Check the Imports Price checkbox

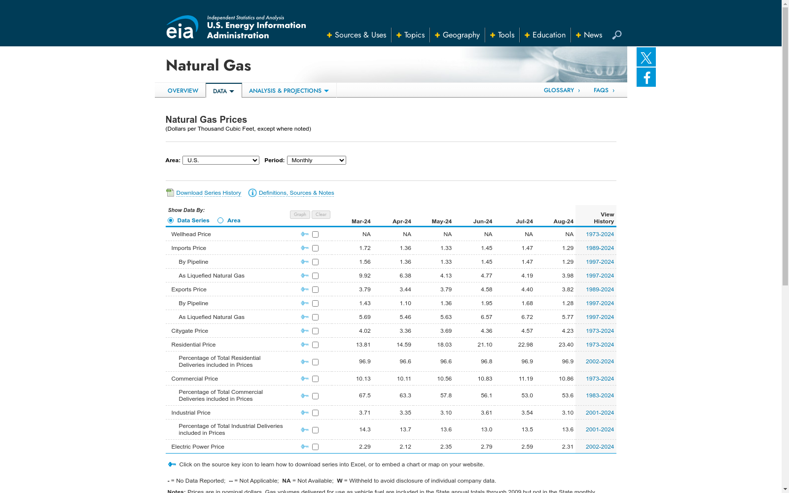[x=315, y=248]
